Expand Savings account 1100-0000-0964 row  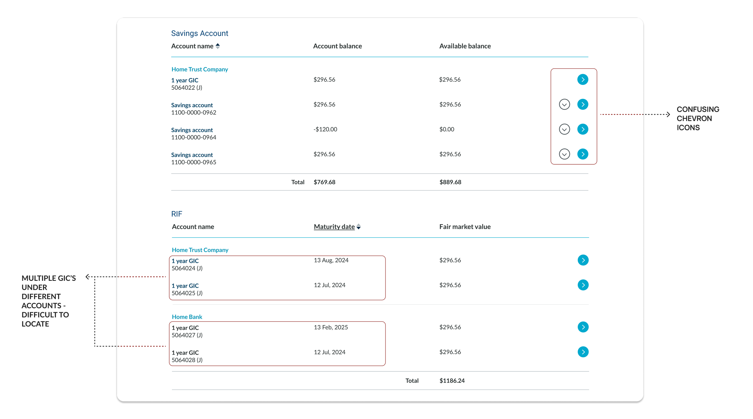point(564,129)
